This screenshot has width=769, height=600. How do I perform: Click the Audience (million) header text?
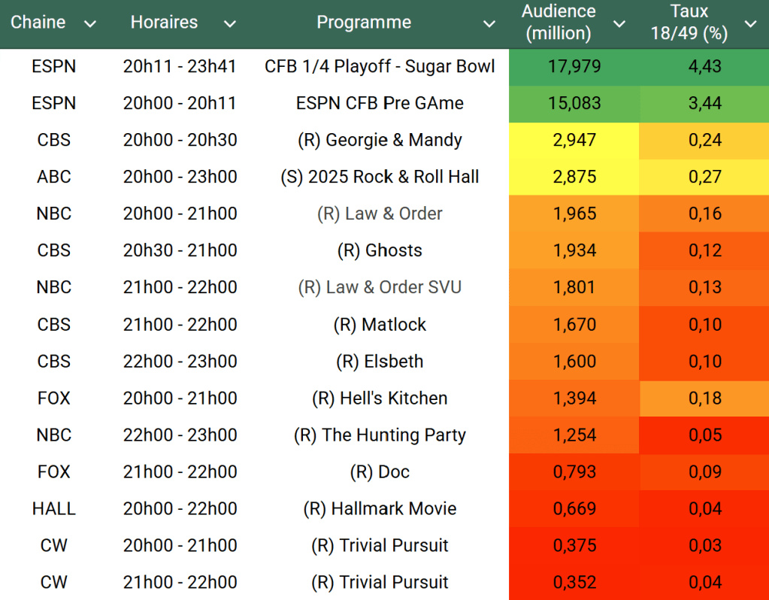pyautogui.click(x=559, y=23)
